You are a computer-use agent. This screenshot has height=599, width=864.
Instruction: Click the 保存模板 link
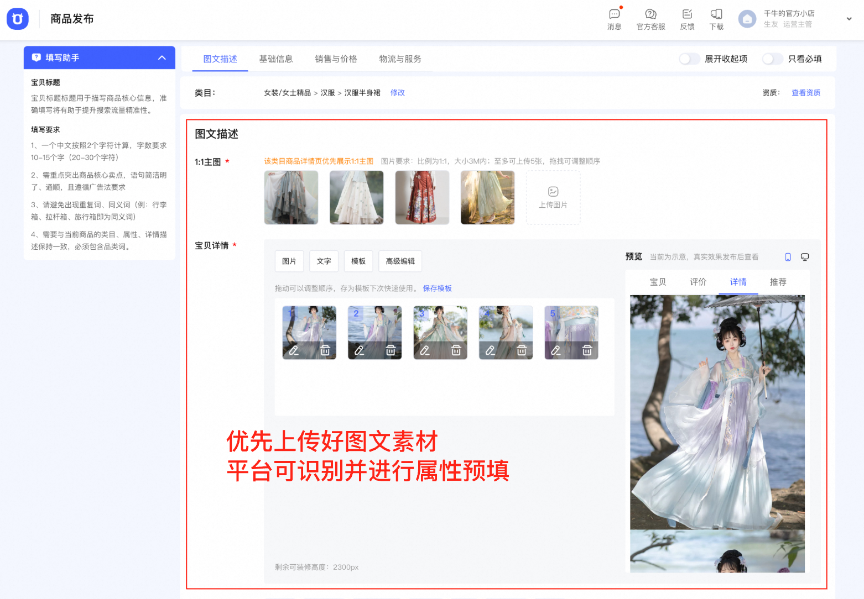click(437, 288)
